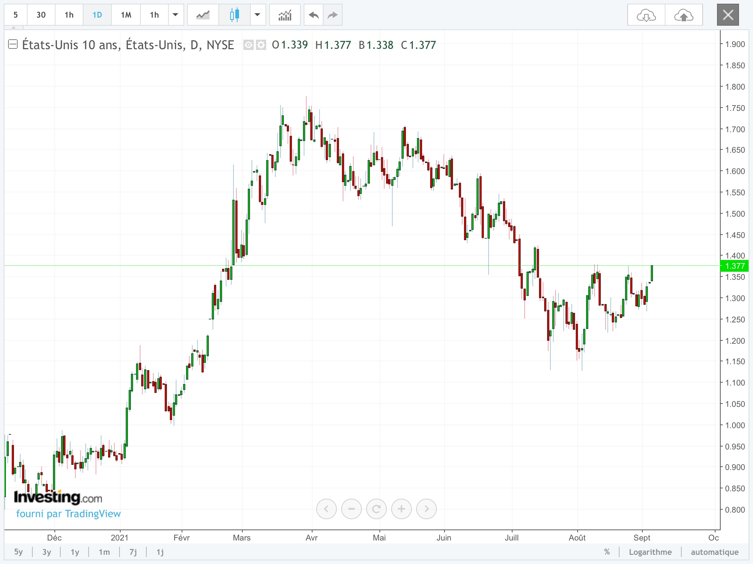Expand the time interval dropdown arrow
753x564 pixels.
coord(176,15)
